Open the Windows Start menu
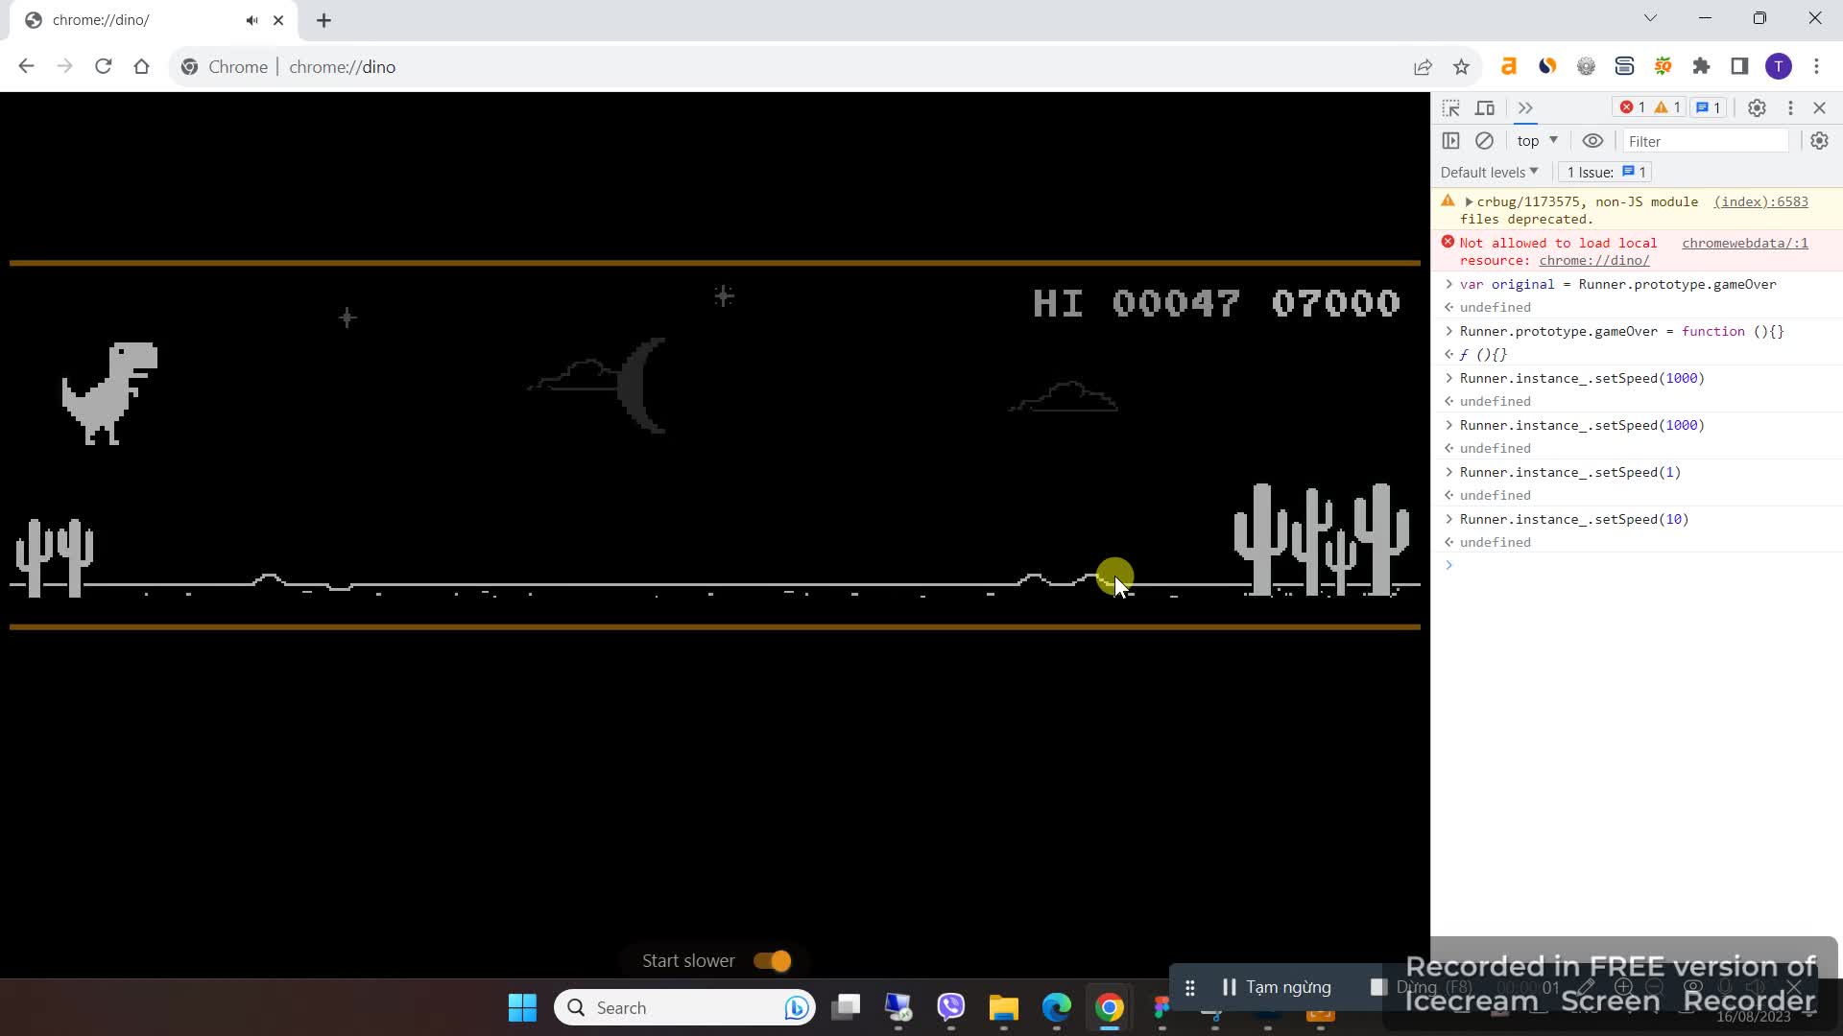This screenshot has height=1036, width=1843. pyautogui.click(x=522, y=1007)
